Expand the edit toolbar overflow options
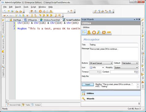This screenshot has height=112, width=146. (63, 16)
